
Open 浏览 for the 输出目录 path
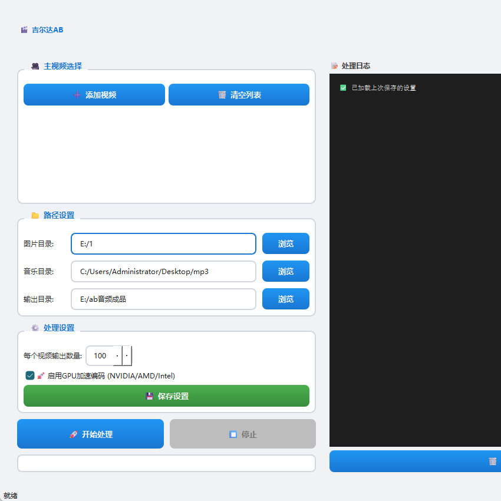(285, 299)
